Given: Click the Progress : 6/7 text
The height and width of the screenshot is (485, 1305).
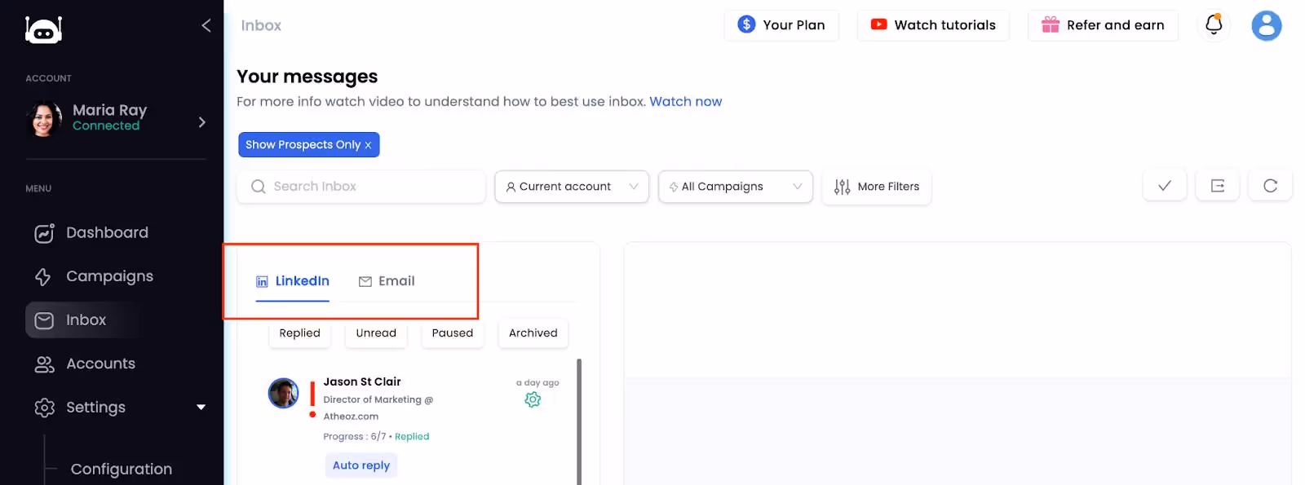Looking at the screenshot, I should point(355,437).
